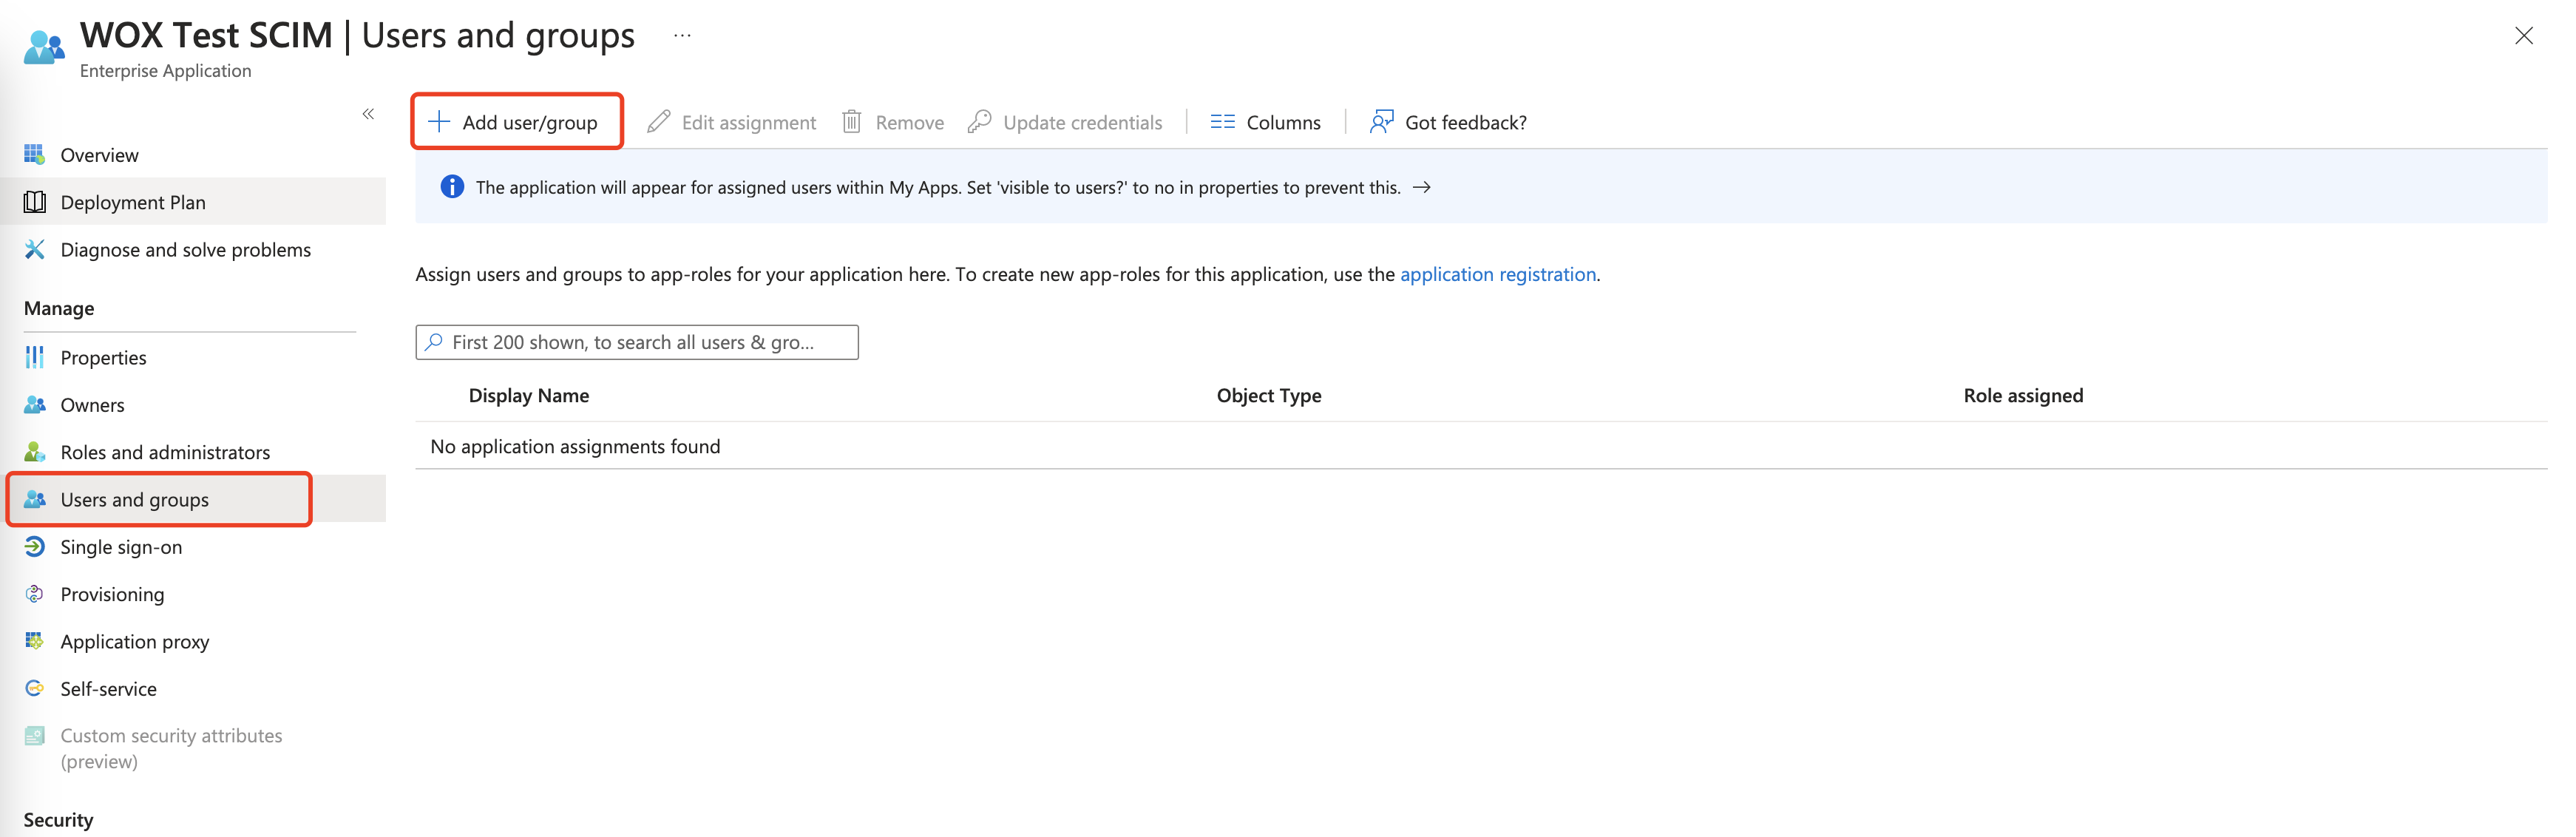
Task: Click the Owners people icon
Action: click(x=34, y=404)
